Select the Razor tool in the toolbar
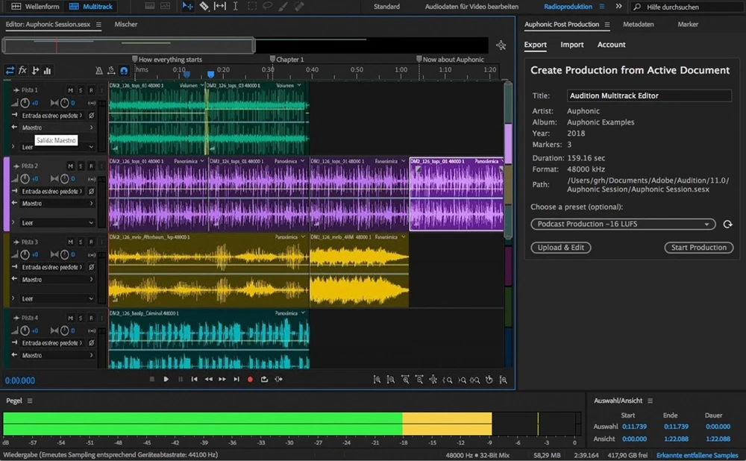 [204, 6]
